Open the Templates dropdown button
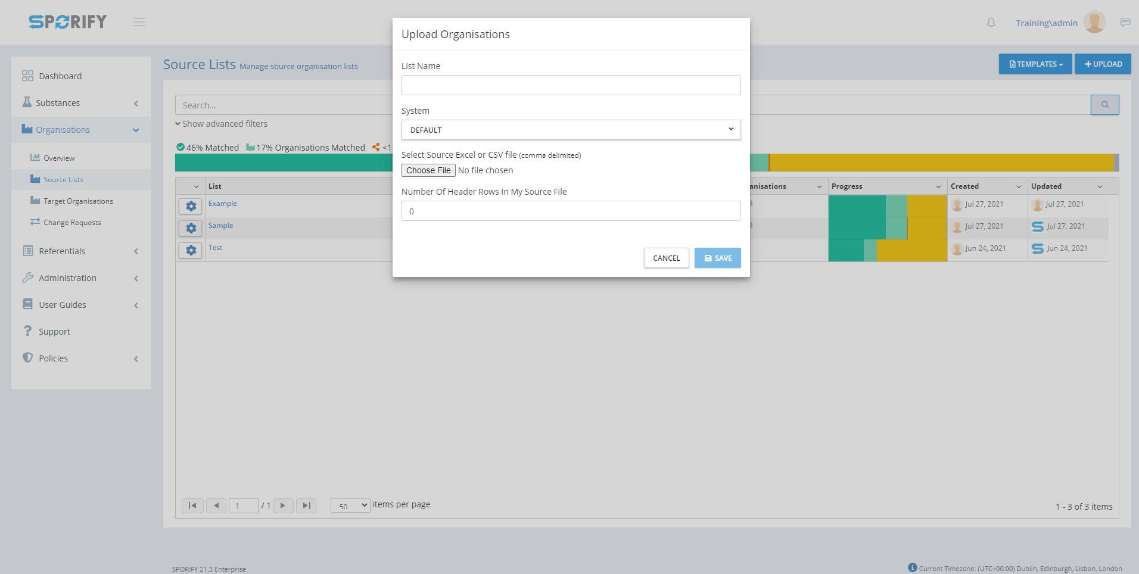1139x574 pixels. tap(1035, 64)
